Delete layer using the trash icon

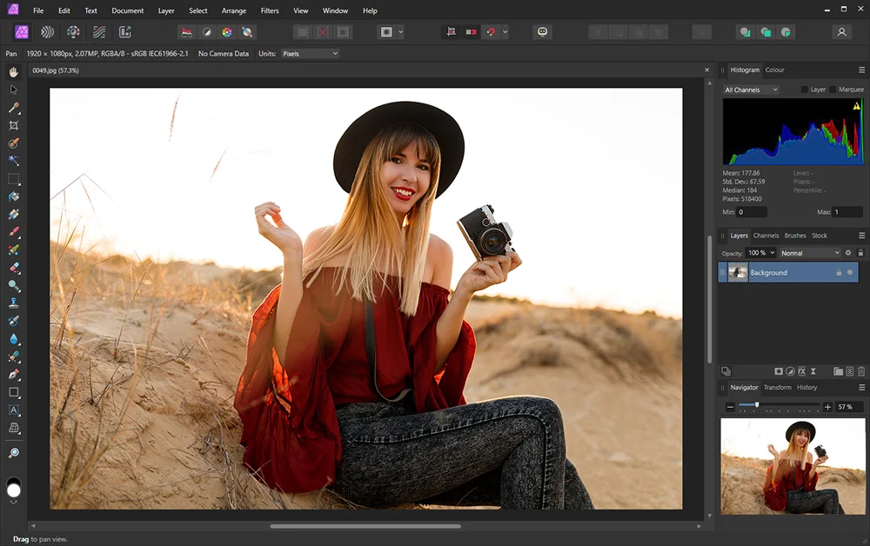861,371
